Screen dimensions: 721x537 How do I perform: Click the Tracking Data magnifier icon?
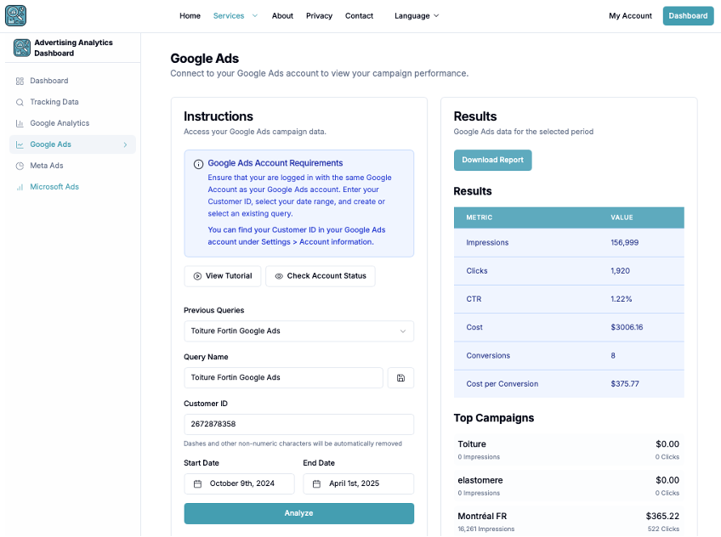tap(20, 103)
